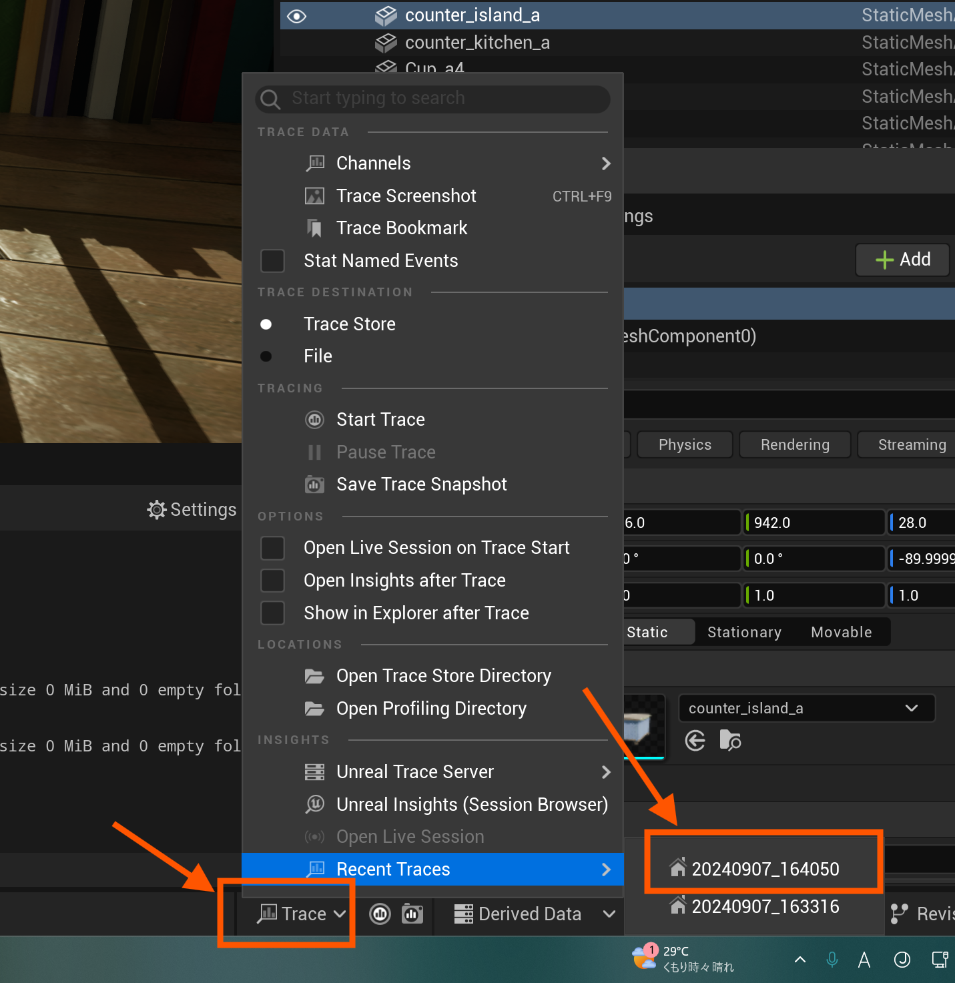Click the Start Trace circular icon

coord(315,420)
